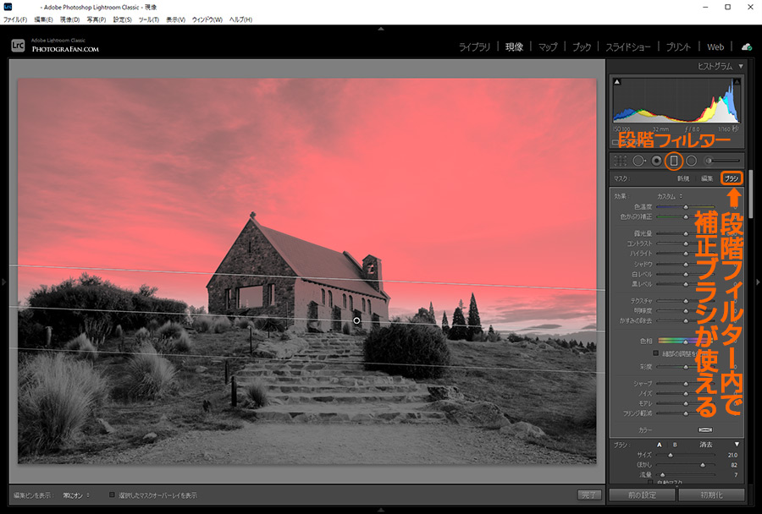Click the graduated filter edit pin on photo
This screenshot has width=762, height=514.
[x=356, y=320]
